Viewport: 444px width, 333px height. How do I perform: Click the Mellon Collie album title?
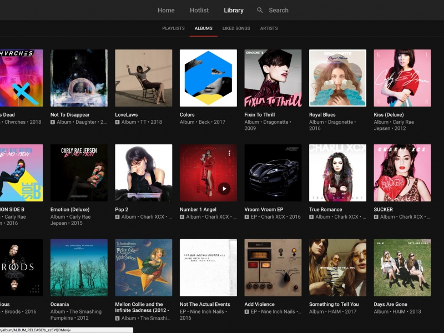click(x=142, y=307)
